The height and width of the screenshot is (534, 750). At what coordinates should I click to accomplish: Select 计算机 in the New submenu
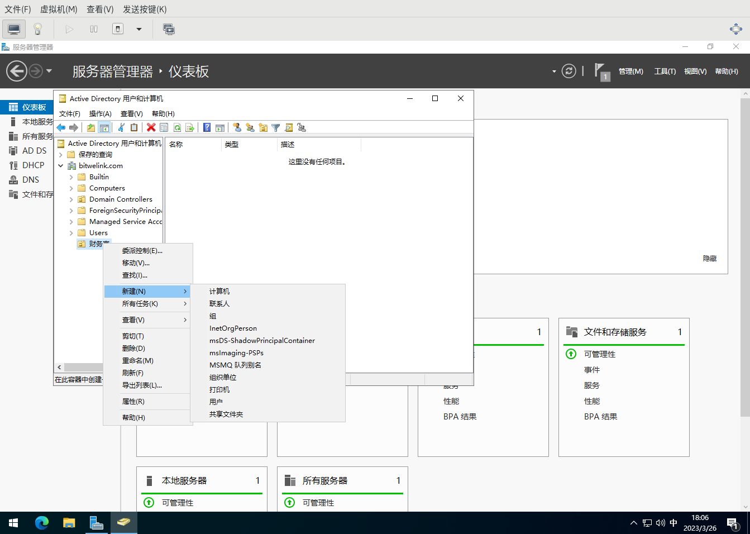(219, 292)
